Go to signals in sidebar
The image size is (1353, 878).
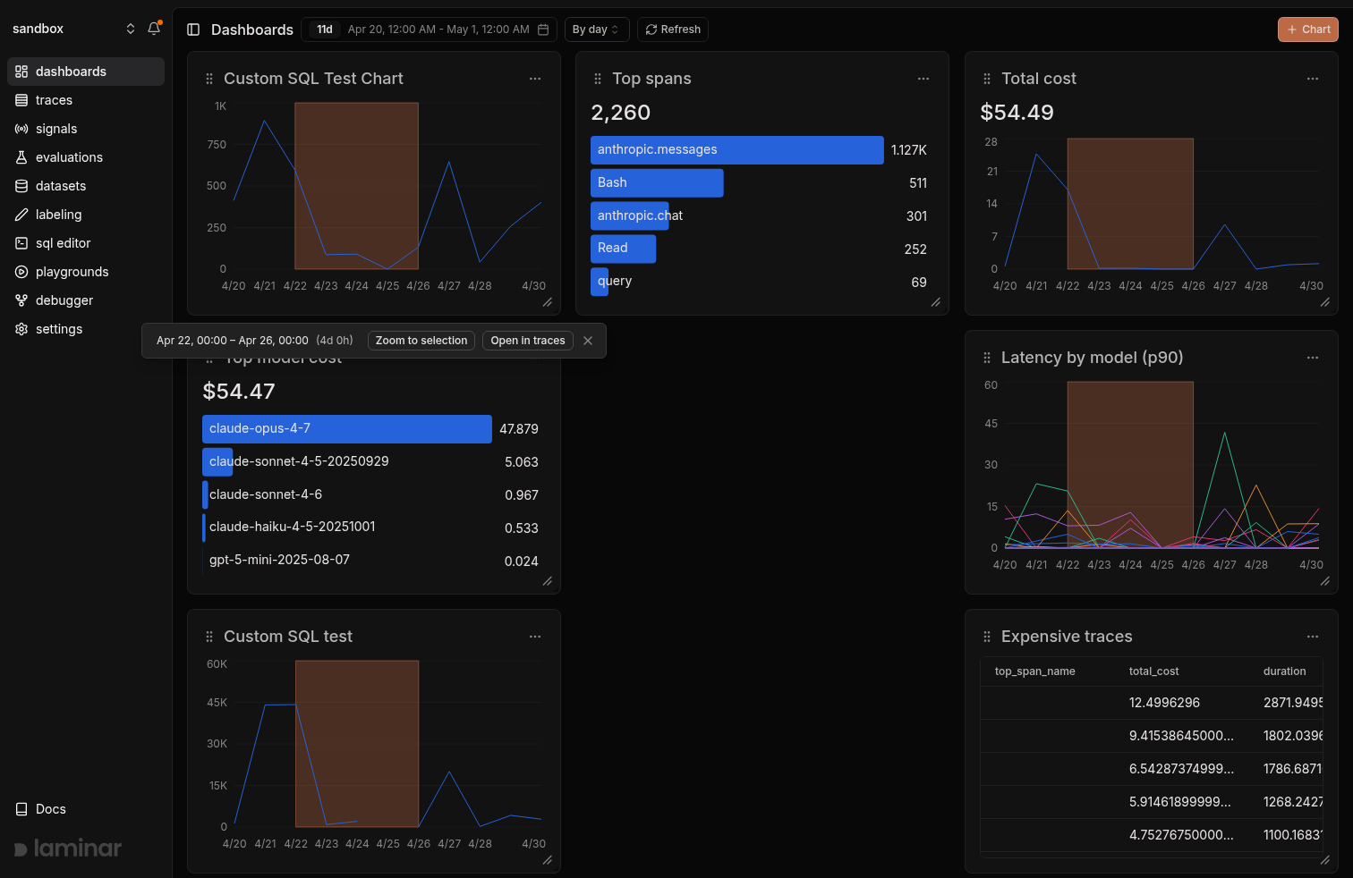86,129
